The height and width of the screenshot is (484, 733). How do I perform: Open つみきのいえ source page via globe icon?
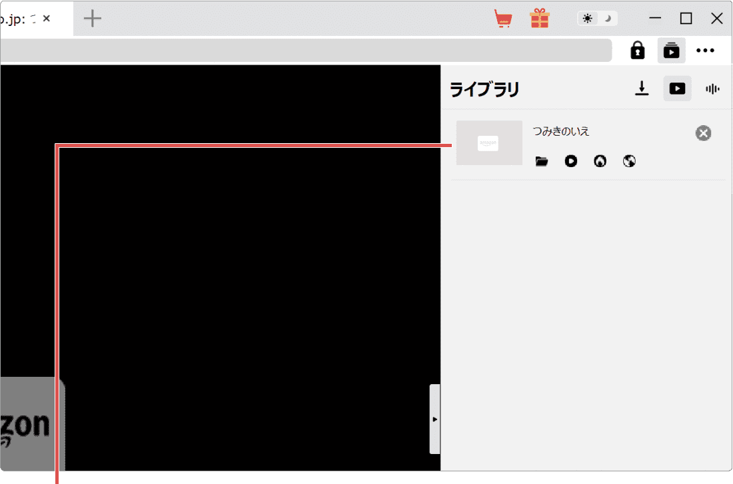pos(629,161)
